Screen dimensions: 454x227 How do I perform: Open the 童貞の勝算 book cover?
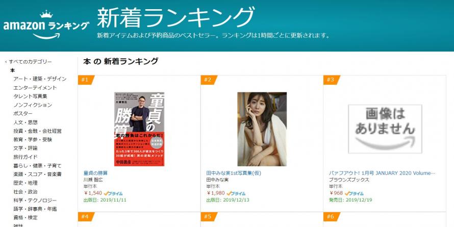tap(139, 129)
